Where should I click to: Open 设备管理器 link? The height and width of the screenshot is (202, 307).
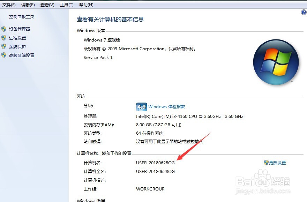click(20, 29)
